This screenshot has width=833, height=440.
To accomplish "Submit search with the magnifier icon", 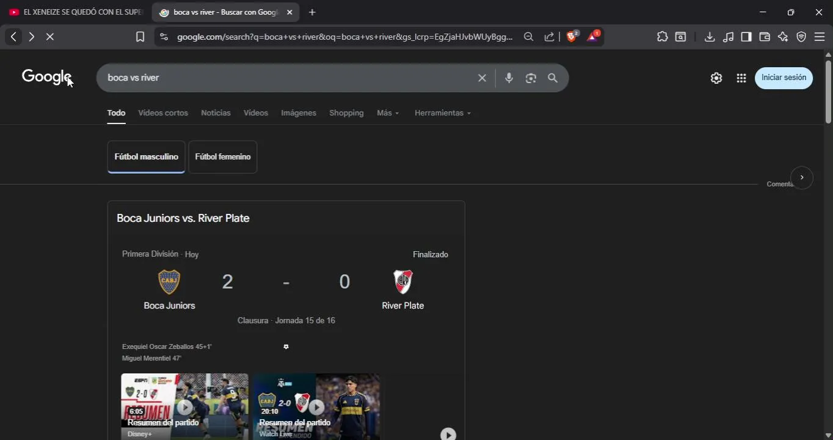I will [553, 78].
